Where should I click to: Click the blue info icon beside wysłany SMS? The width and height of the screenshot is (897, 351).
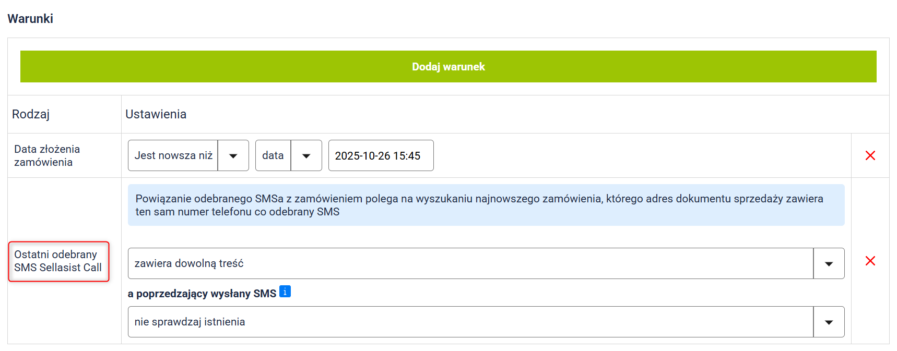click(x=285, y=292)
